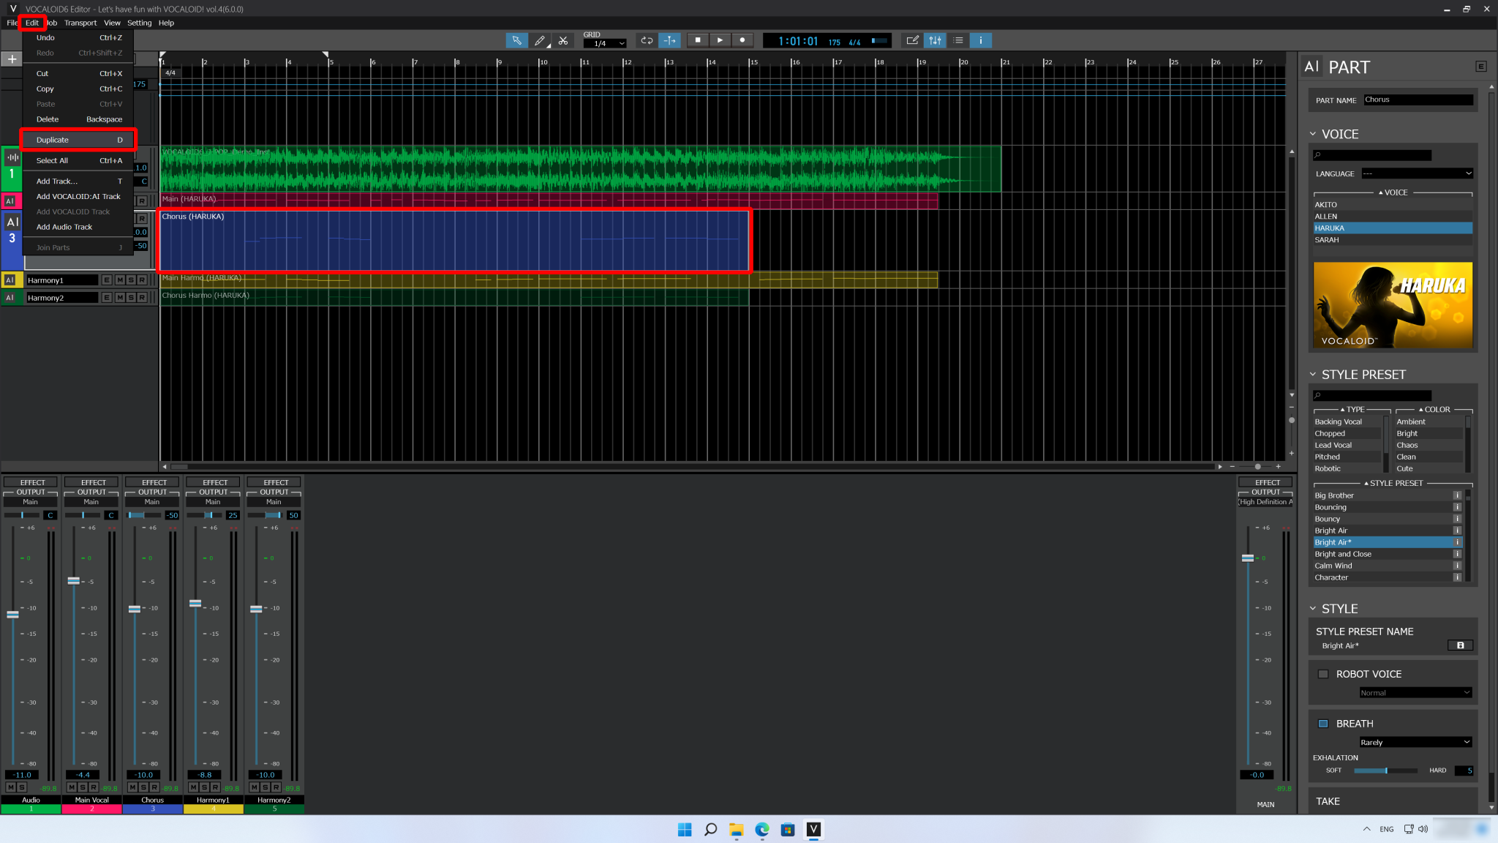
Task: Open the mixer panel icon on the toolbar
Action: coord(935,40)
